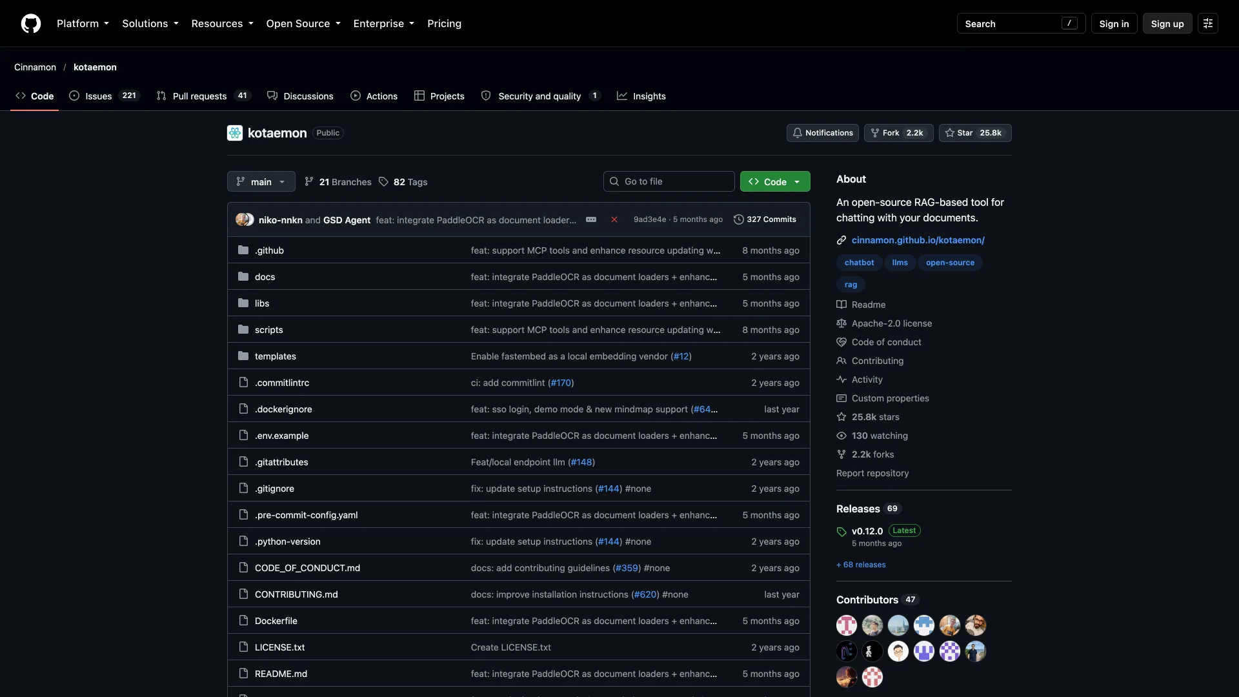Image resolution: width=1239 pixels, height=697 pixels.
Task: Switch to the Issues tab
Action: tap(105, 96)
